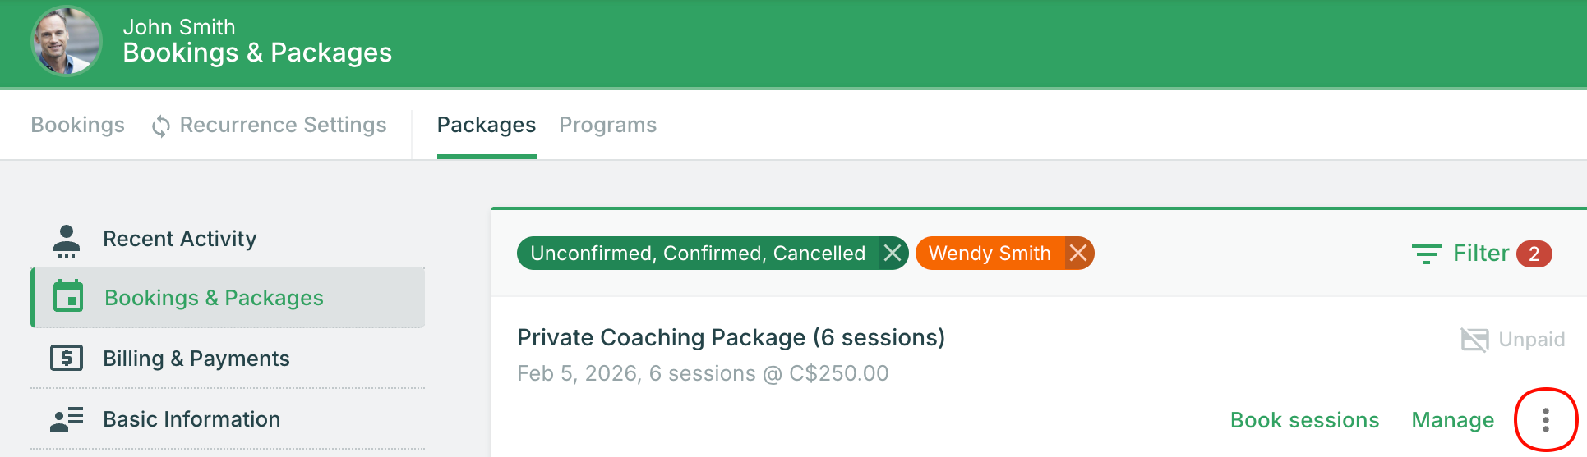Remove the Wendy Smith filter chip
Screen dimensions: 1587x457
point(1078,254)
